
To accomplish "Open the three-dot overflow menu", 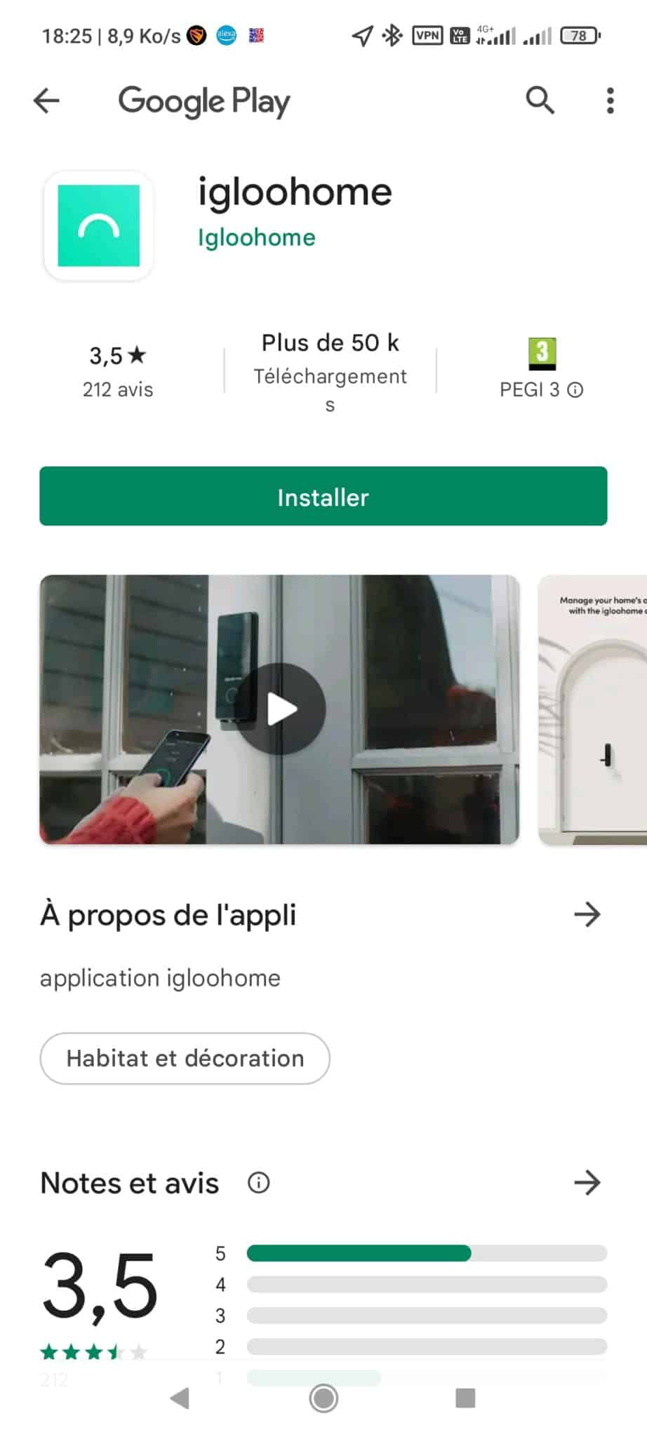I will click(x=611, y=101).
